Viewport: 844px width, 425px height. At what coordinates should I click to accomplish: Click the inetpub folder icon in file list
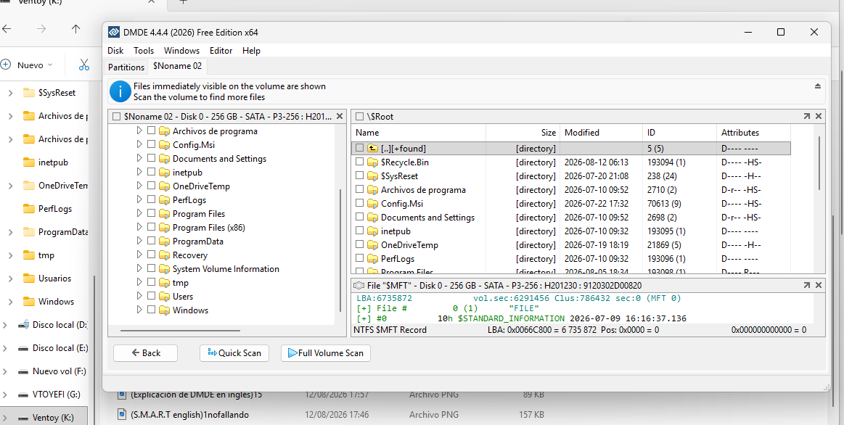point(372,231)
